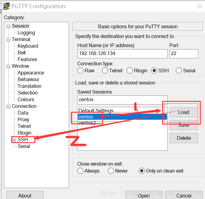Open the Telnet category in tree
Viewport: 205px width, 199px height.
[24, 126]
